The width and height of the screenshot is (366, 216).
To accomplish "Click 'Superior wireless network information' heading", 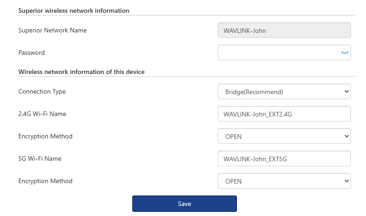I will click(x=74, y=11).
